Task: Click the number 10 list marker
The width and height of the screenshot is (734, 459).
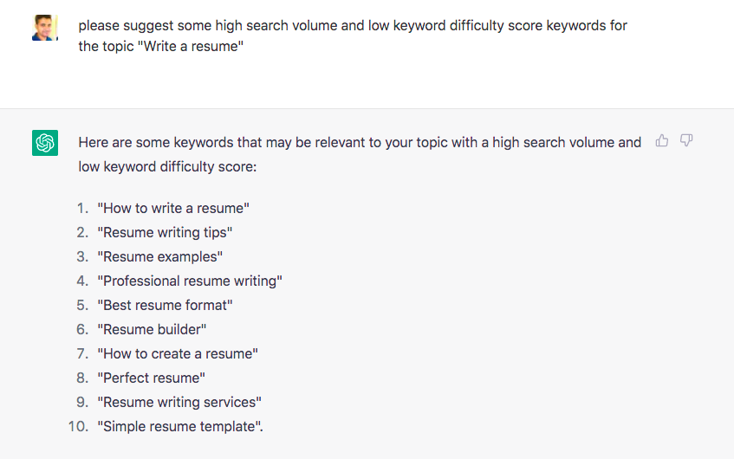Action: tap(79, 426)
